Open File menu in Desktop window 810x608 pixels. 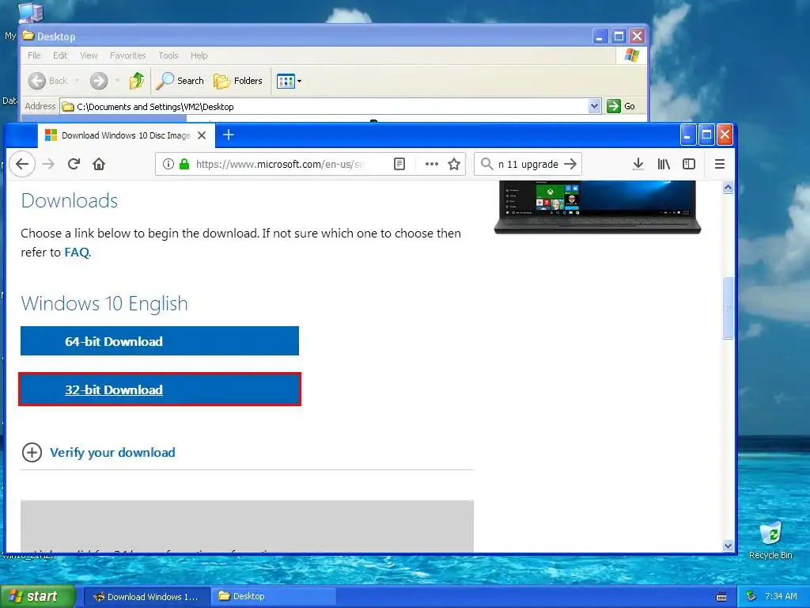(x=34, y=55)
